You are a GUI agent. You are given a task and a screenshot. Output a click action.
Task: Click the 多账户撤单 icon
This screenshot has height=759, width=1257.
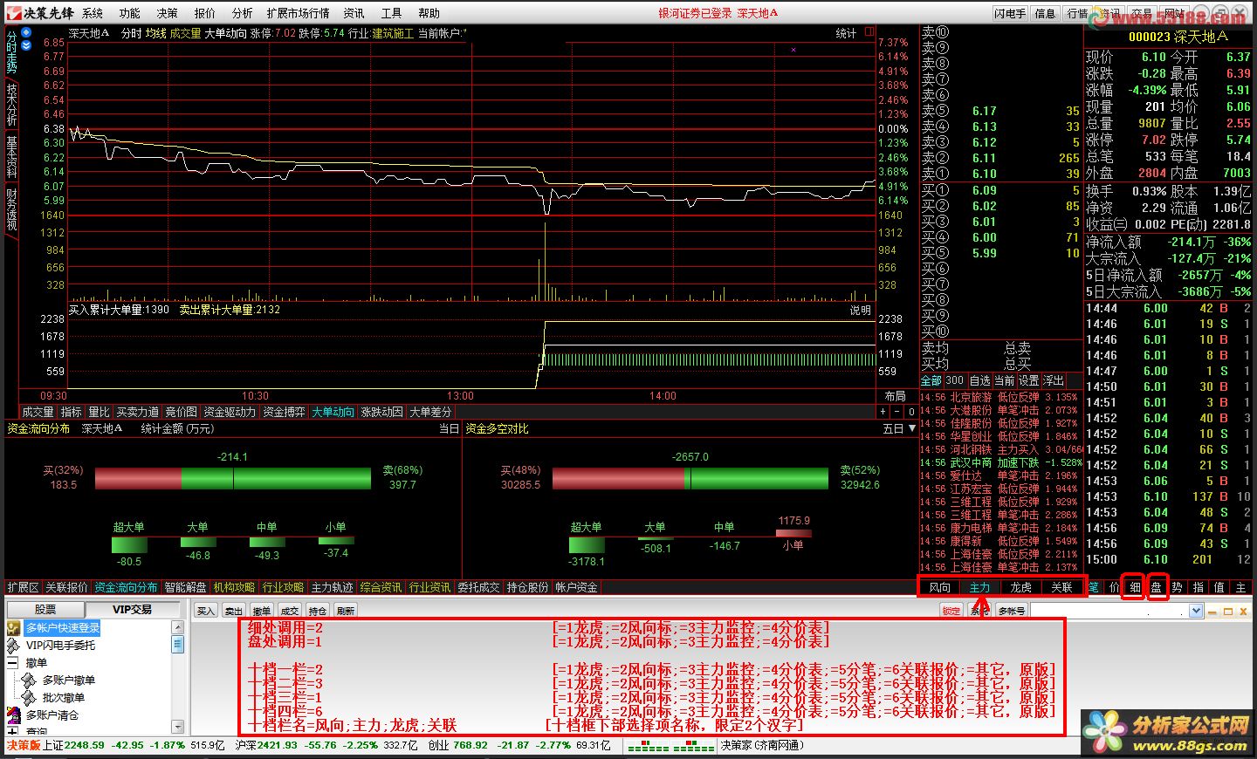tap(30, 680)
